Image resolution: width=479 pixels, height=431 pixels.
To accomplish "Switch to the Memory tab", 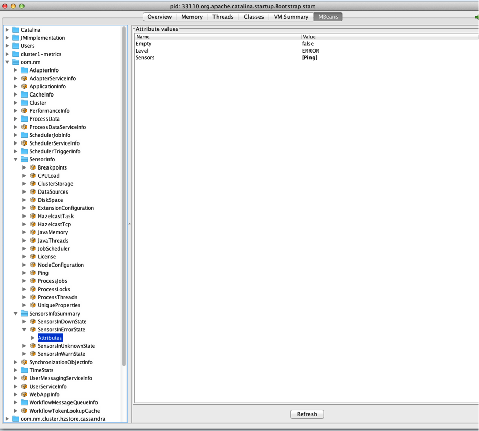I will point(192,17).
